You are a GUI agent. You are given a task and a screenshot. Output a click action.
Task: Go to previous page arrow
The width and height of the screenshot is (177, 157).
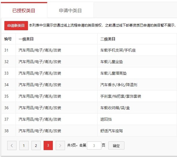point(12,145)
